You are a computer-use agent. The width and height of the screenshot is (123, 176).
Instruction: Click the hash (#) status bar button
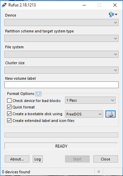click(x=99, y=172)
